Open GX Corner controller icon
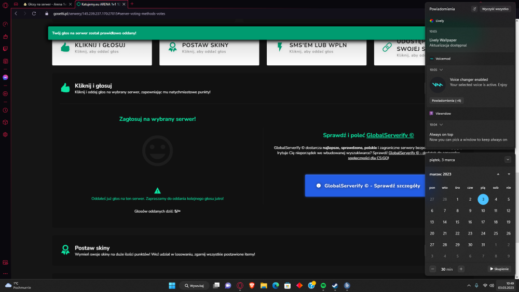The height and width of the screenshot is (292, 519). point(16,4)
